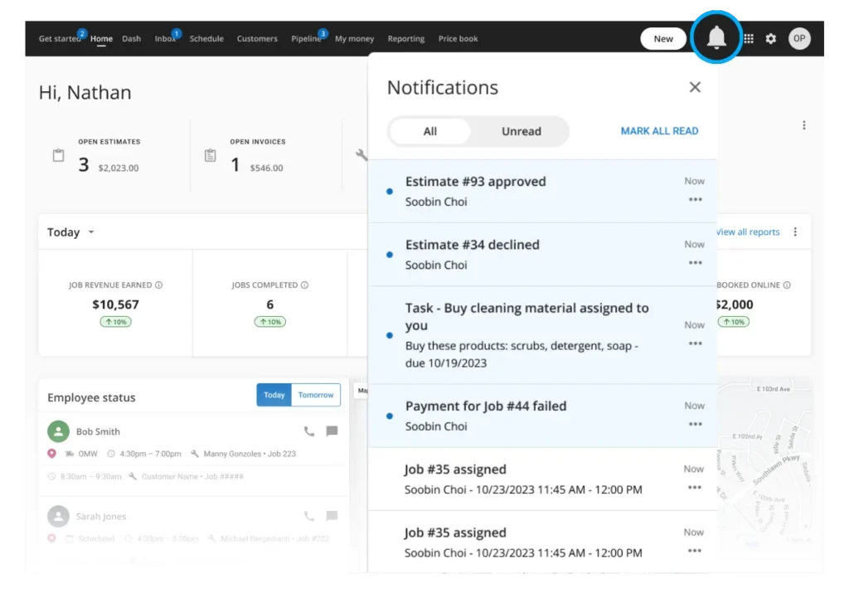The width and height of the screenshot is (849, 594).
Task: Click Mark All Read link
Action: [x=659, y=131]
